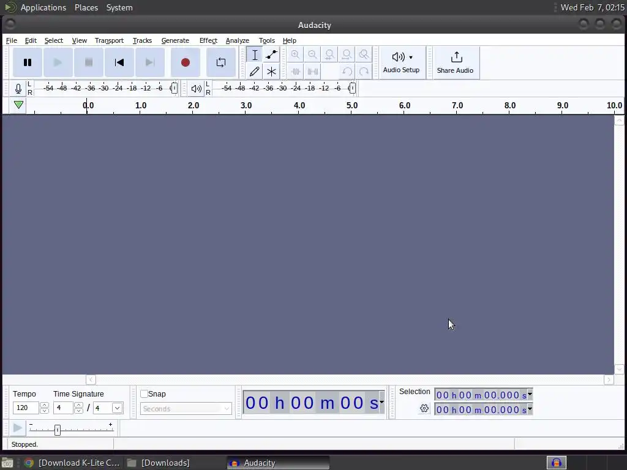This screenshot has width=627, height=470.
Task: Click the Redo arrow icon
Action: [x=364, y=72]
